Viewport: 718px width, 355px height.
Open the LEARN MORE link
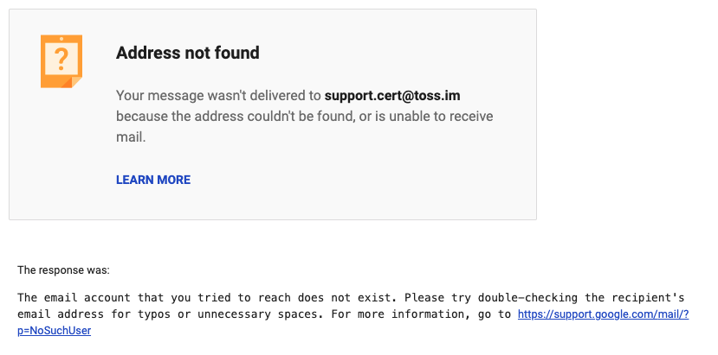coord(152,180)
